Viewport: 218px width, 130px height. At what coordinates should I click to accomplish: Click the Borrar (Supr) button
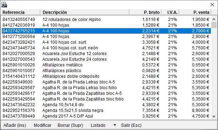point(70,125)
